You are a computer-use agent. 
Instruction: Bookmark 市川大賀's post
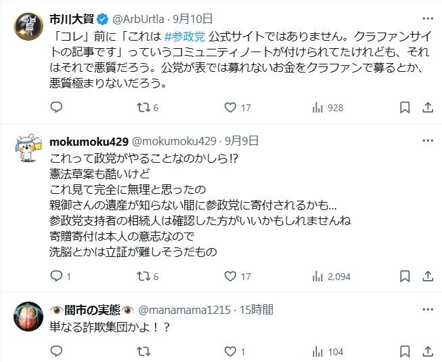coord(404,108)
